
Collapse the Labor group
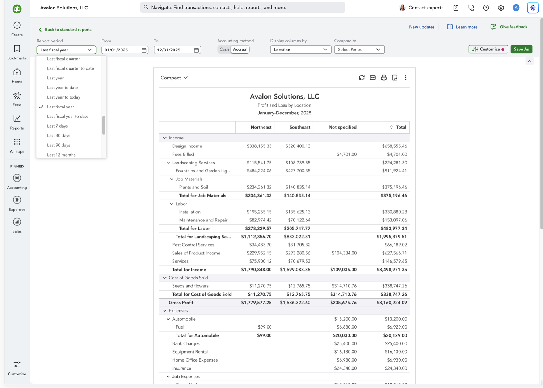pos(172,204)
